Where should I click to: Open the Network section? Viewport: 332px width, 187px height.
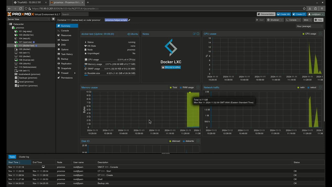tap(67, 40)
